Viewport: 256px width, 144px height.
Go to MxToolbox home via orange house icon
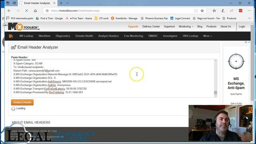tap(11, 36)
